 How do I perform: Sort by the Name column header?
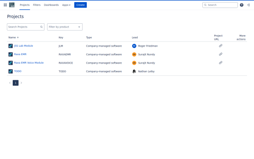pyautogui.click(x=12, y=37)
